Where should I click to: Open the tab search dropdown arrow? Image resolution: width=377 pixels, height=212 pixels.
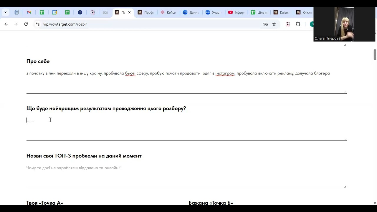tap(5, 12)
